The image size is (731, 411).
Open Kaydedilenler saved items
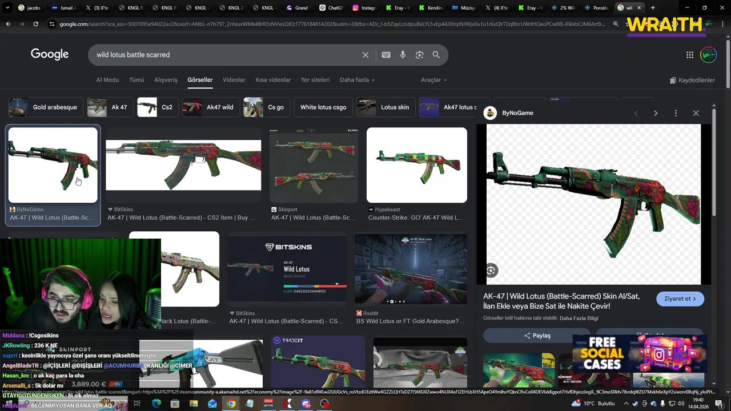coord(692,80)
